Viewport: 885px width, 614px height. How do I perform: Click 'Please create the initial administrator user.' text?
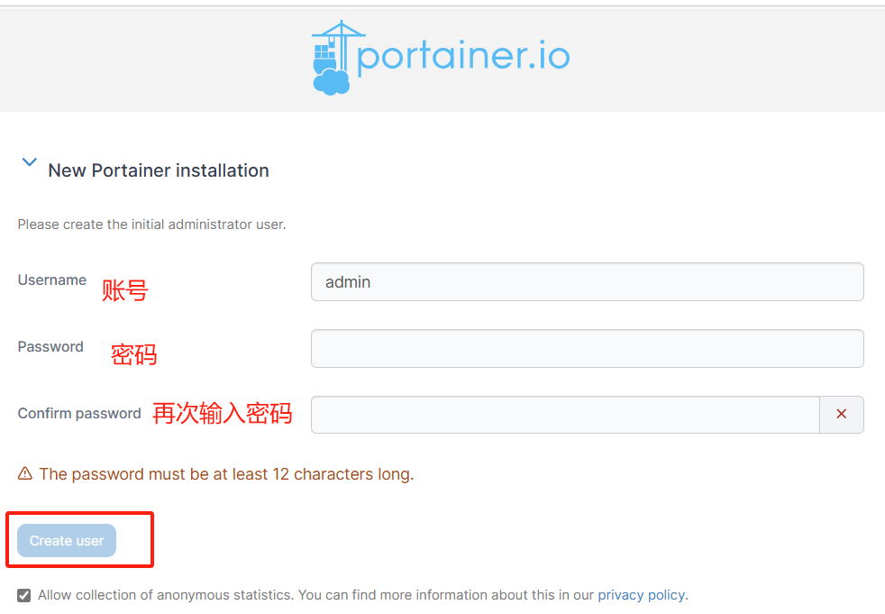coord(151,225)
